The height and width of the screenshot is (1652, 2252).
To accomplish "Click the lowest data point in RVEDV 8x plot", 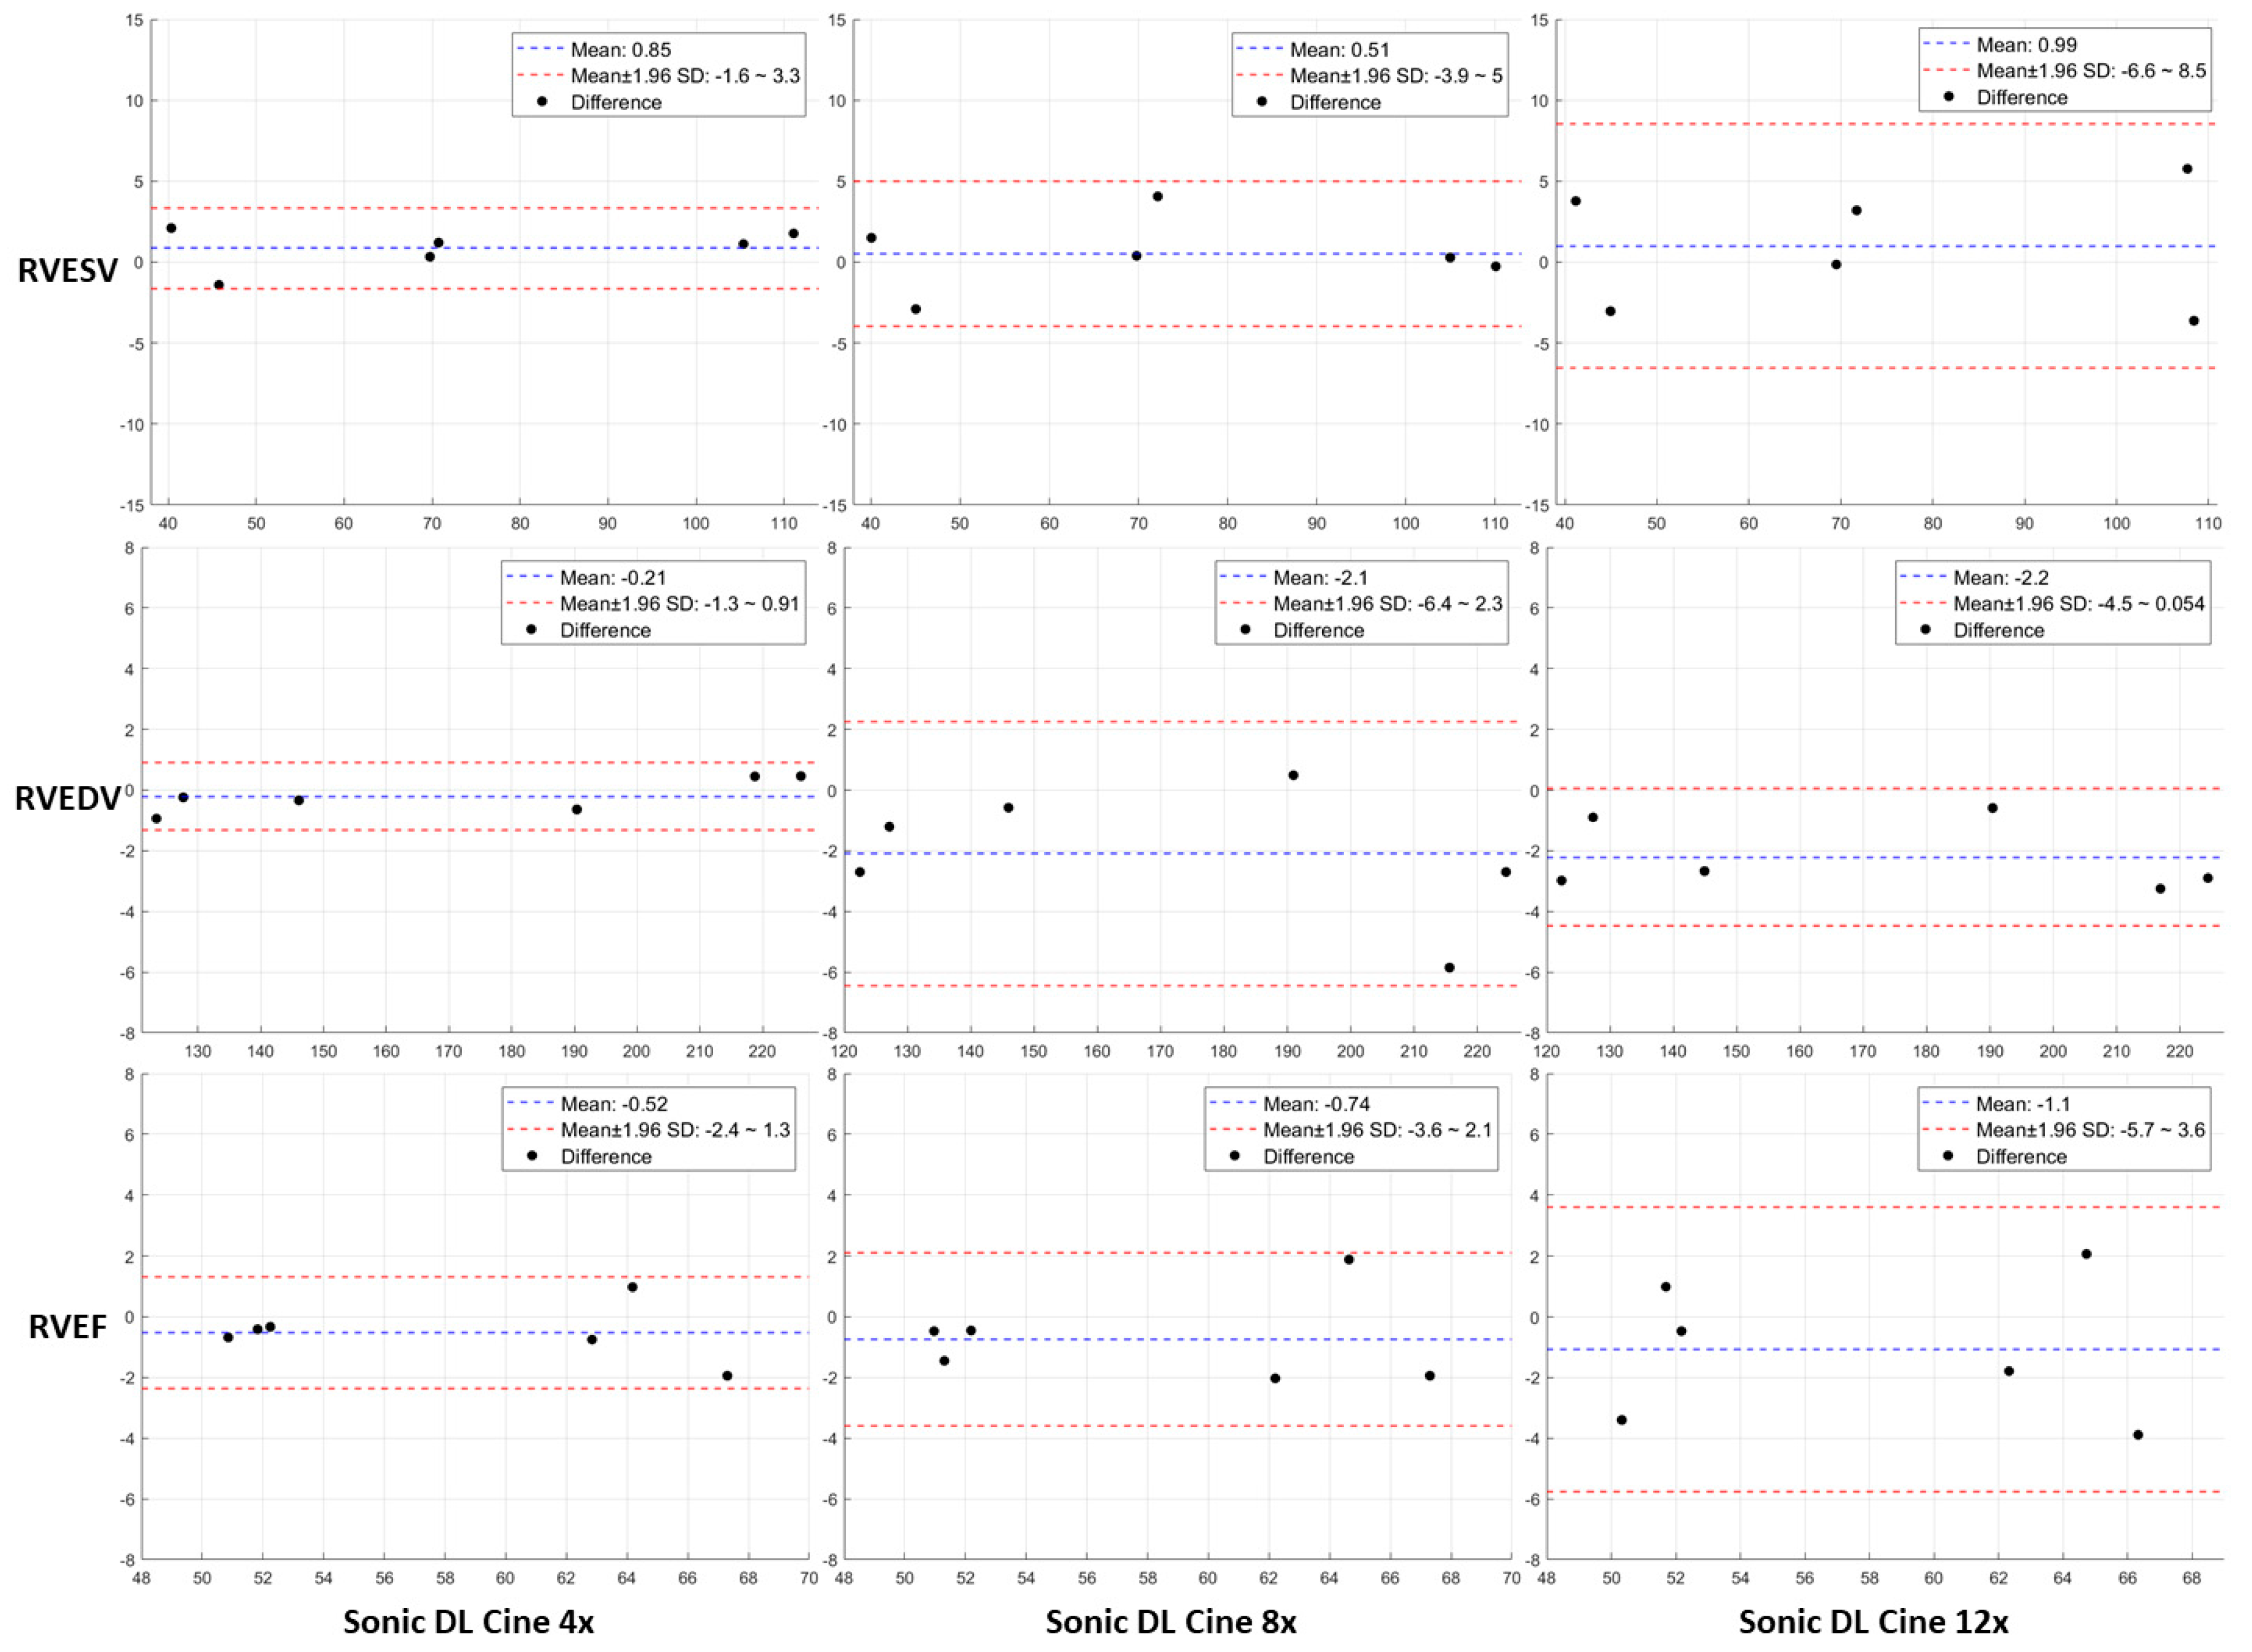I will pyautogui.click(x=1449, y=968).
